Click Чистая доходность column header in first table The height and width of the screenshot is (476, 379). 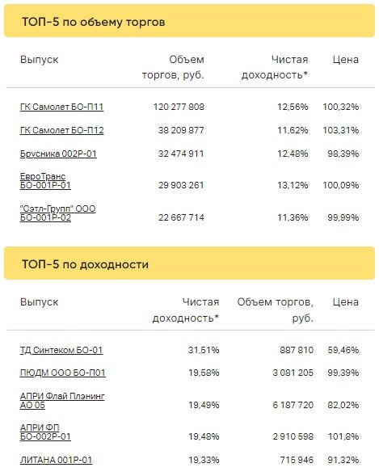275,67
